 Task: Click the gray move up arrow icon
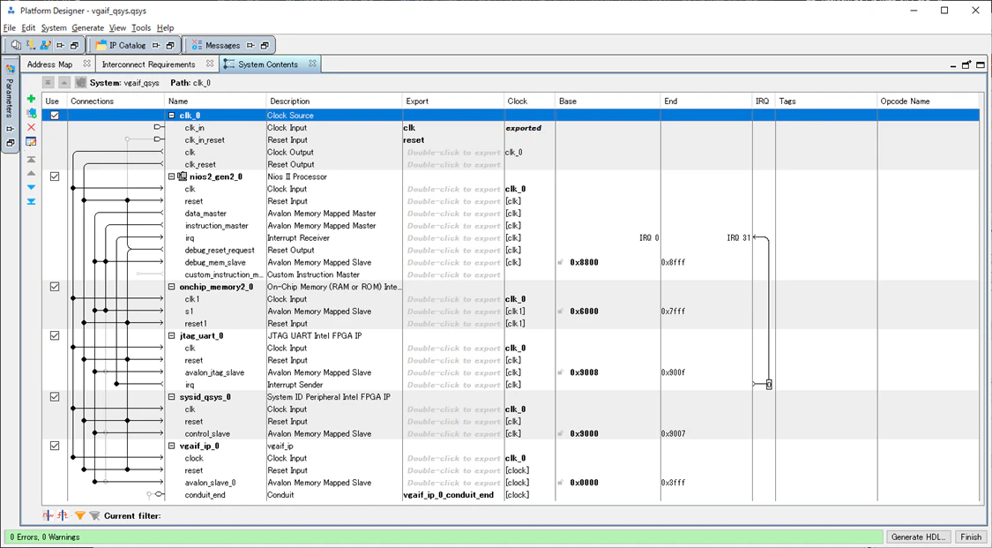click(x=31, y=173)
